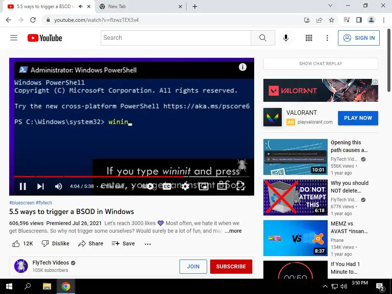The width and height of the screenshot is (392, 294).
Task: Go to YouTube home via logo
Action: (x=45, y=38)
